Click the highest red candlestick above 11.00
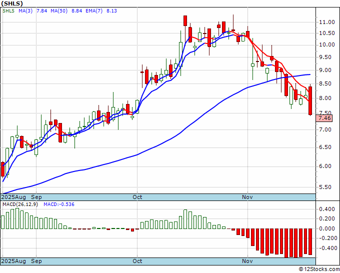This screenshot has height=273, width=340. [x=185, y=21]
